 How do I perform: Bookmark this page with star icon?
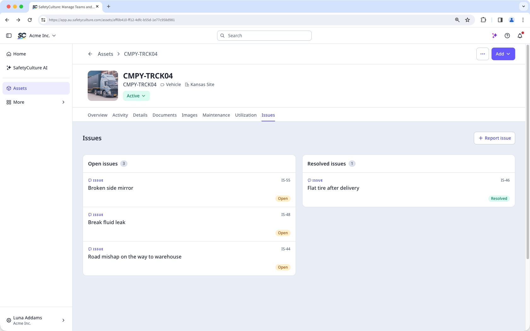(x=468, y=20)
